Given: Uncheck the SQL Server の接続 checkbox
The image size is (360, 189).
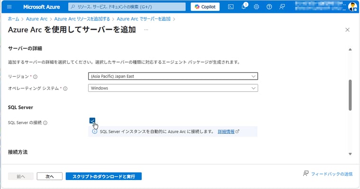Looking at the screenshot, I should click(92, 121).
